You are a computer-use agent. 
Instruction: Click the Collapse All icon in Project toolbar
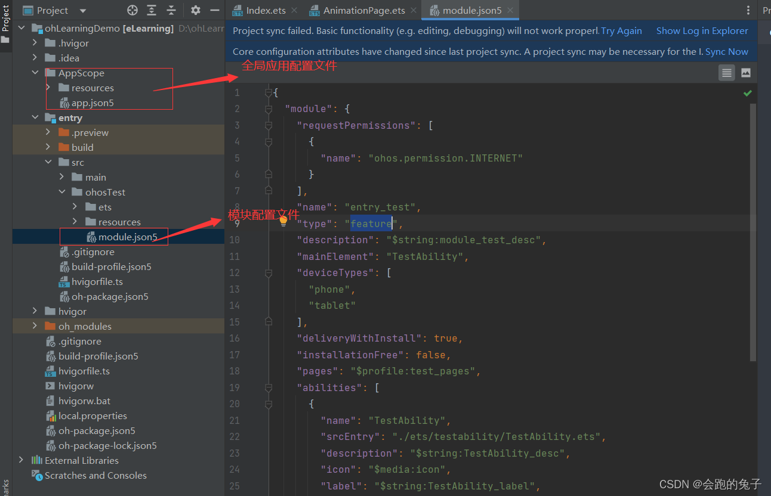[171, 10]
